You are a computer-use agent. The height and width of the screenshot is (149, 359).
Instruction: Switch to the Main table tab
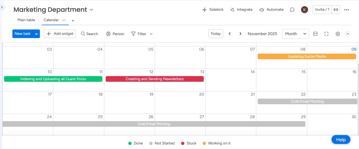click(x=26, y=20)
